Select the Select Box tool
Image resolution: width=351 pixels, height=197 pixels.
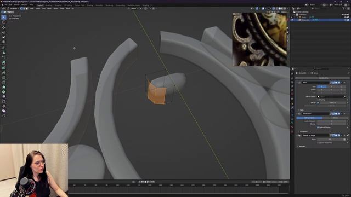tap(4, 18)
